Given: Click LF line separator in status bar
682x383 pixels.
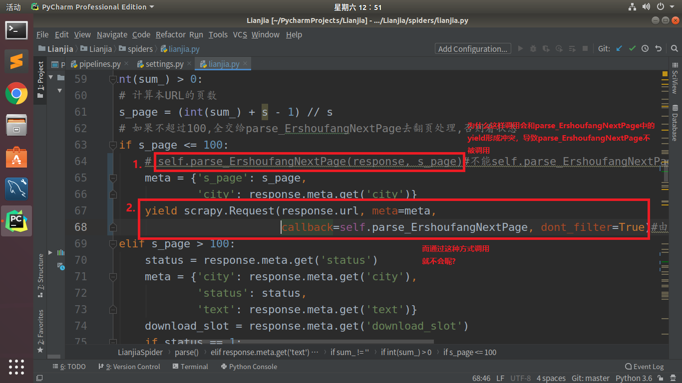Looking at the screenshot, I should pyautogui.click(x=500, y=378).
